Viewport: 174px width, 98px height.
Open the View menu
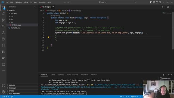tap(26, 2)
